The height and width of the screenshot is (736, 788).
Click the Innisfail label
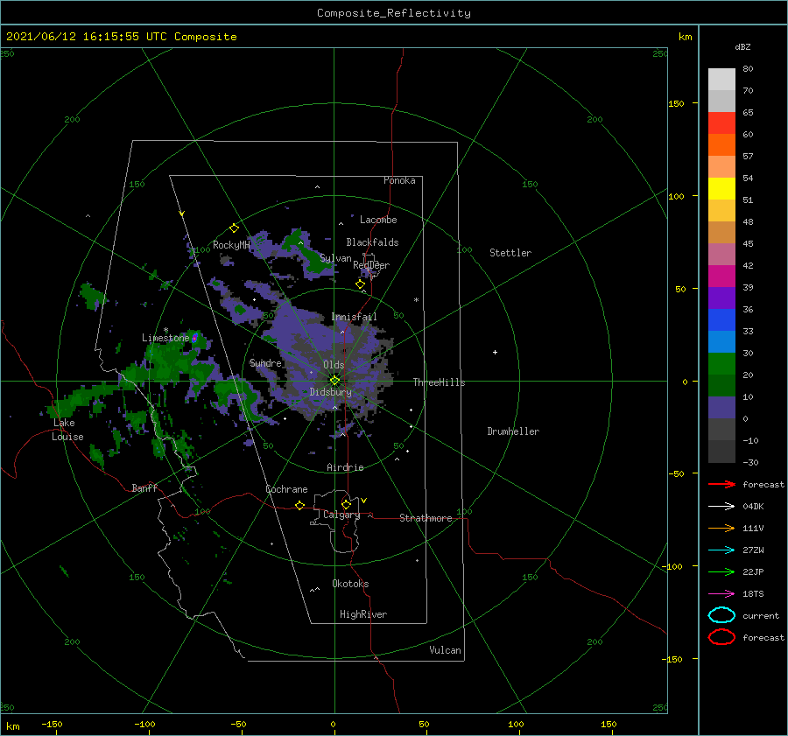(x=354, y=317)
